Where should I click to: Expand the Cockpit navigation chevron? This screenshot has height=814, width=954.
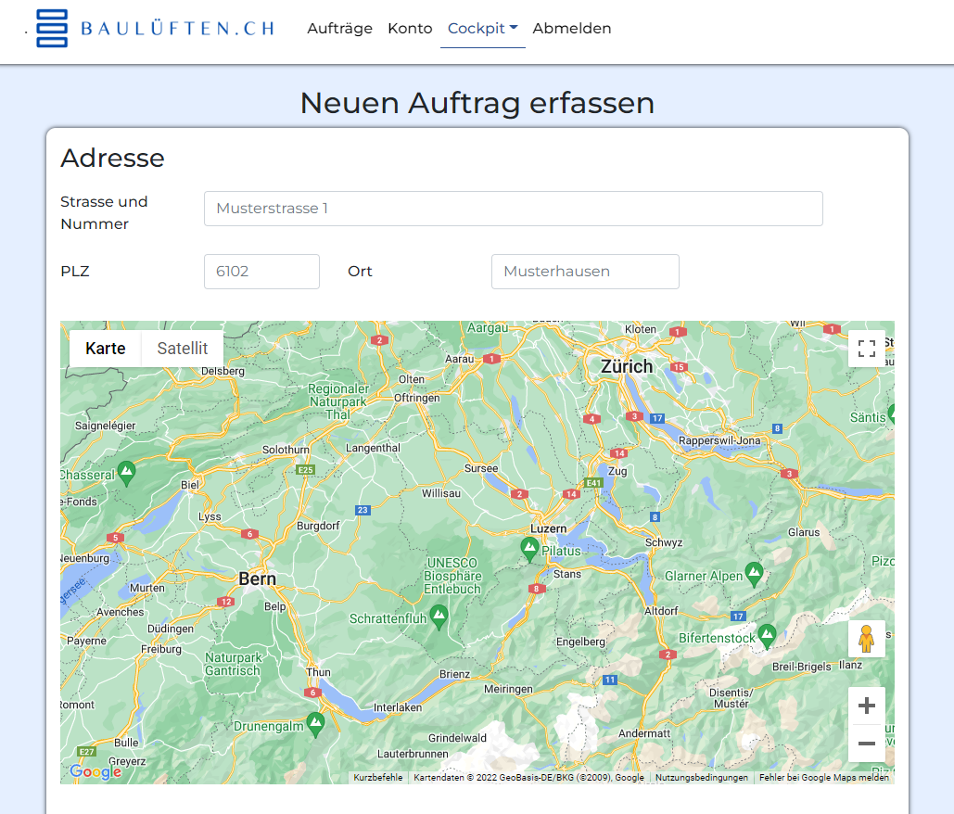click(x=516, y=27)
